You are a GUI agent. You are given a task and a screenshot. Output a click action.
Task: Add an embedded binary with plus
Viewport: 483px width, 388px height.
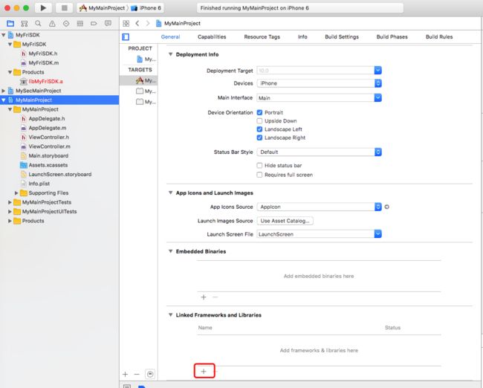point(204,297)
